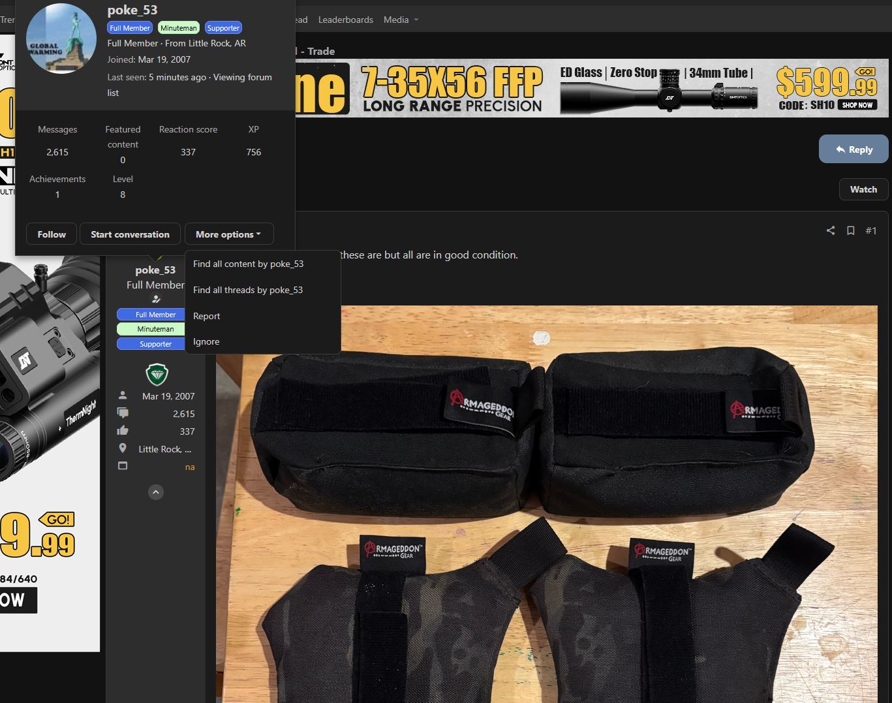This screenshot has width=892, height=703.
Task: Bookmark the post using the bookmark icon
Action: [850, 230]
